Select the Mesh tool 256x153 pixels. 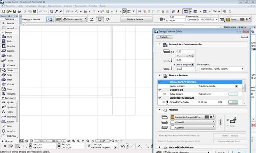tap(9, 79)
